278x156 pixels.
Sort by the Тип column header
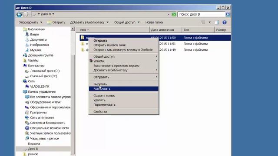pos(198,30)
